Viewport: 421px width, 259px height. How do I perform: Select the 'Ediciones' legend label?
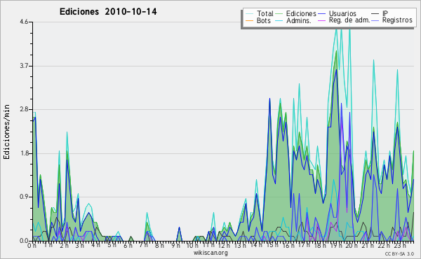[x=301, y=13]
